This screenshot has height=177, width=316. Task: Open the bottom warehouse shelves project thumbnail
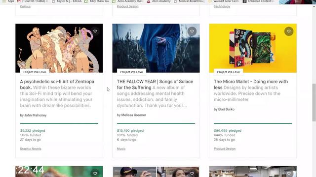[x=253, y=172]
